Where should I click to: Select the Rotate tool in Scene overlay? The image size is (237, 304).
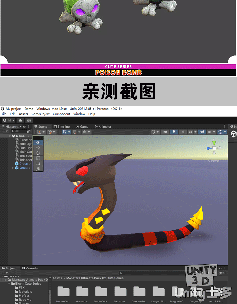click(38, 153)
